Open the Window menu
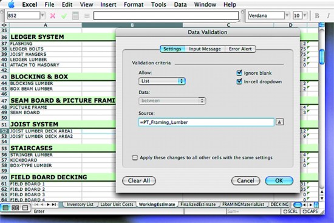This screenshot has height=223, width=334. [x=205, y=4]
